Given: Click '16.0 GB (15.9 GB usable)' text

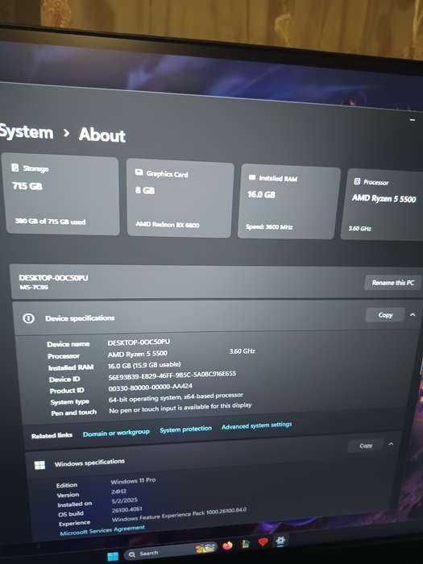Looking at the screenshot, I should [144, 366].
